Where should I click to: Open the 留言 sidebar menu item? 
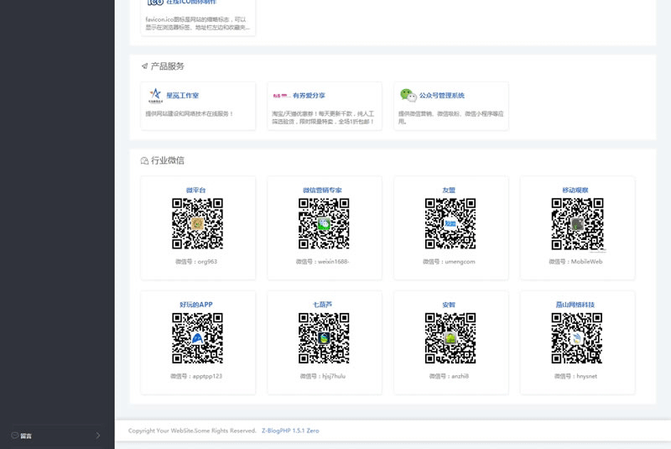click(57, 436)
